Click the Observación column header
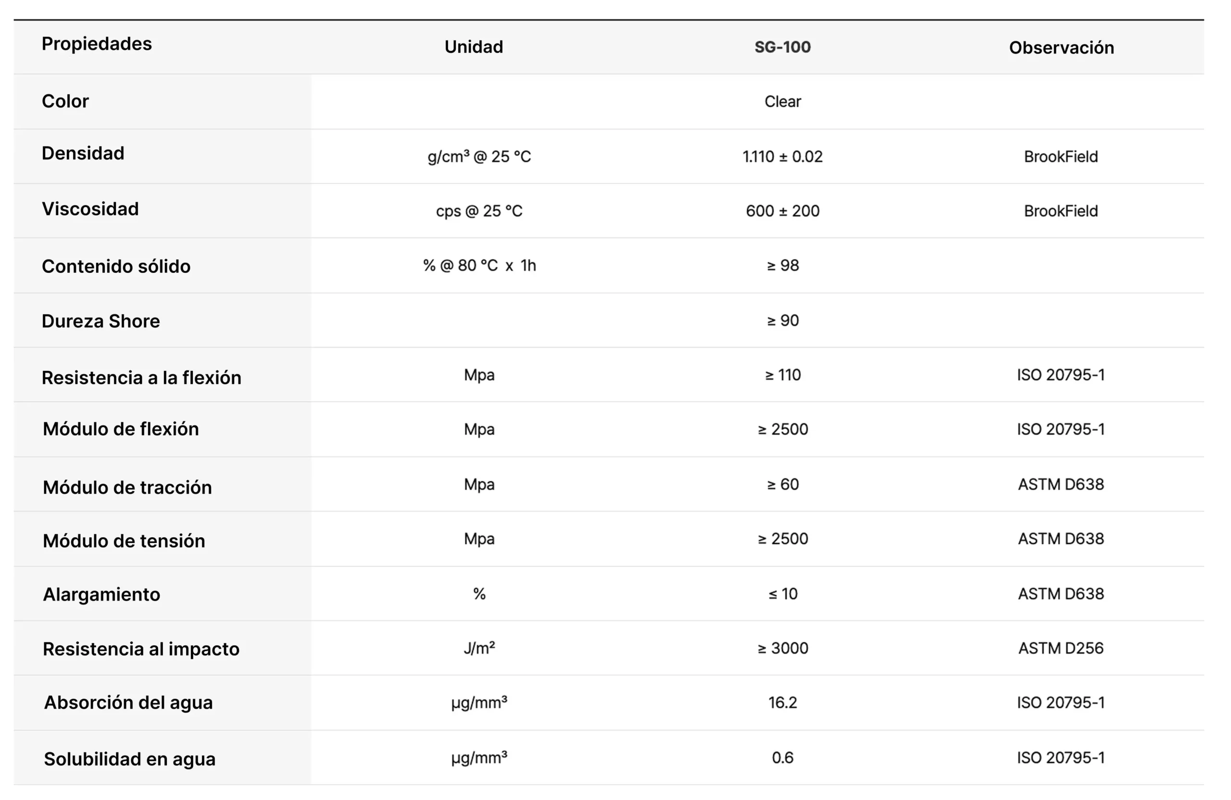Image resolution: width=1231 pixels, height=800 pixels. coord(1061,48)
